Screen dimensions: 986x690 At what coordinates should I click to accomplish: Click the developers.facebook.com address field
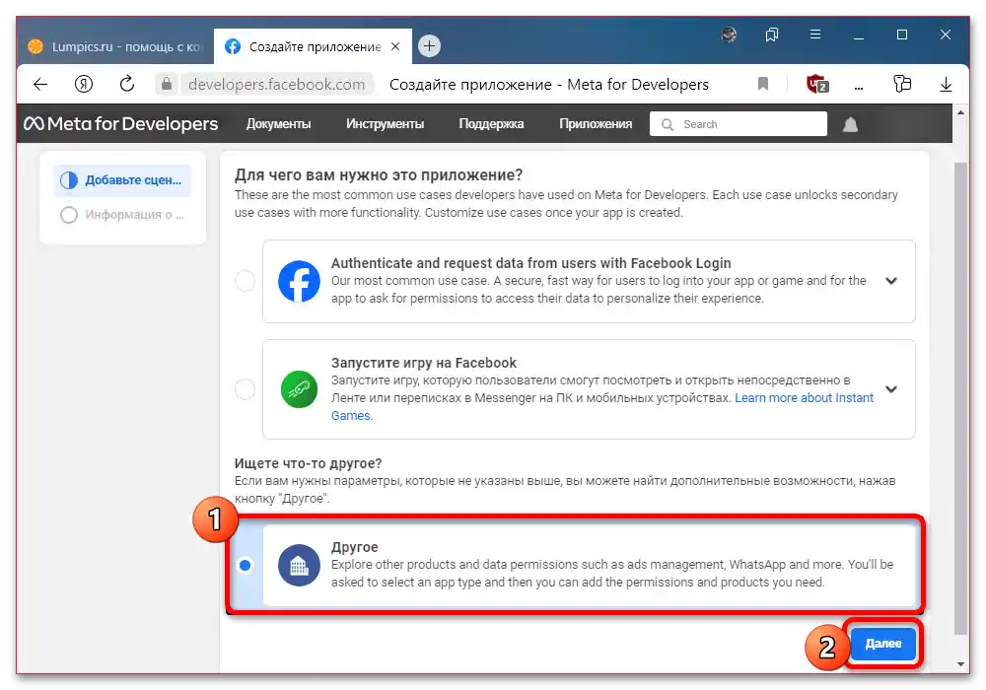point(277,84)
